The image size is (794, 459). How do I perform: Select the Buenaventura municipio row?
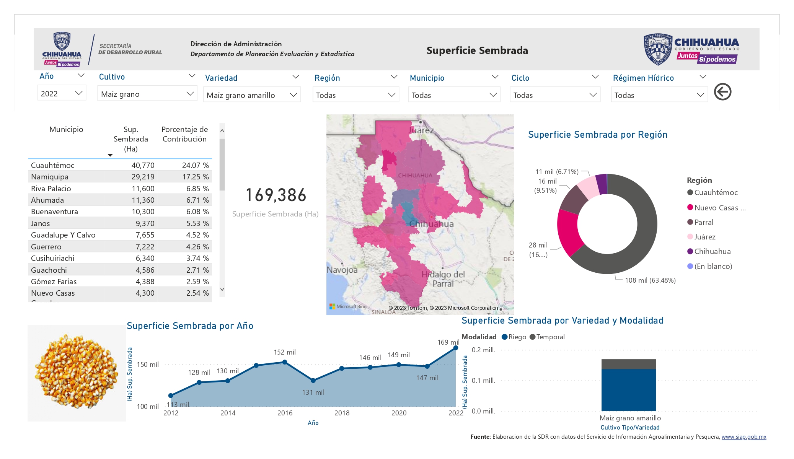[120, 212]
